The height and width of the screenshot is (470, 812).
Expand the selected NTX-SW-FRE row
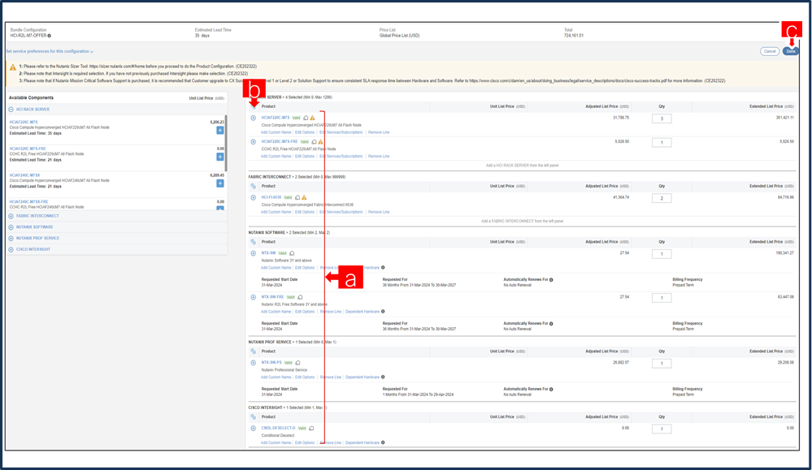click(x=254, y=297)
